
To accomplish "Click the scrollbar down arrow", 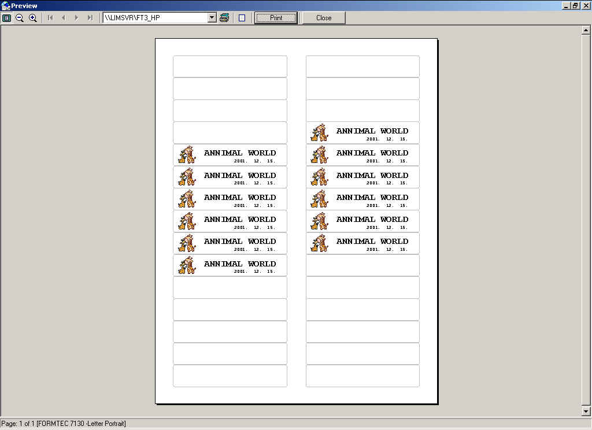I will pyautogui.click(x=586, y=411).
